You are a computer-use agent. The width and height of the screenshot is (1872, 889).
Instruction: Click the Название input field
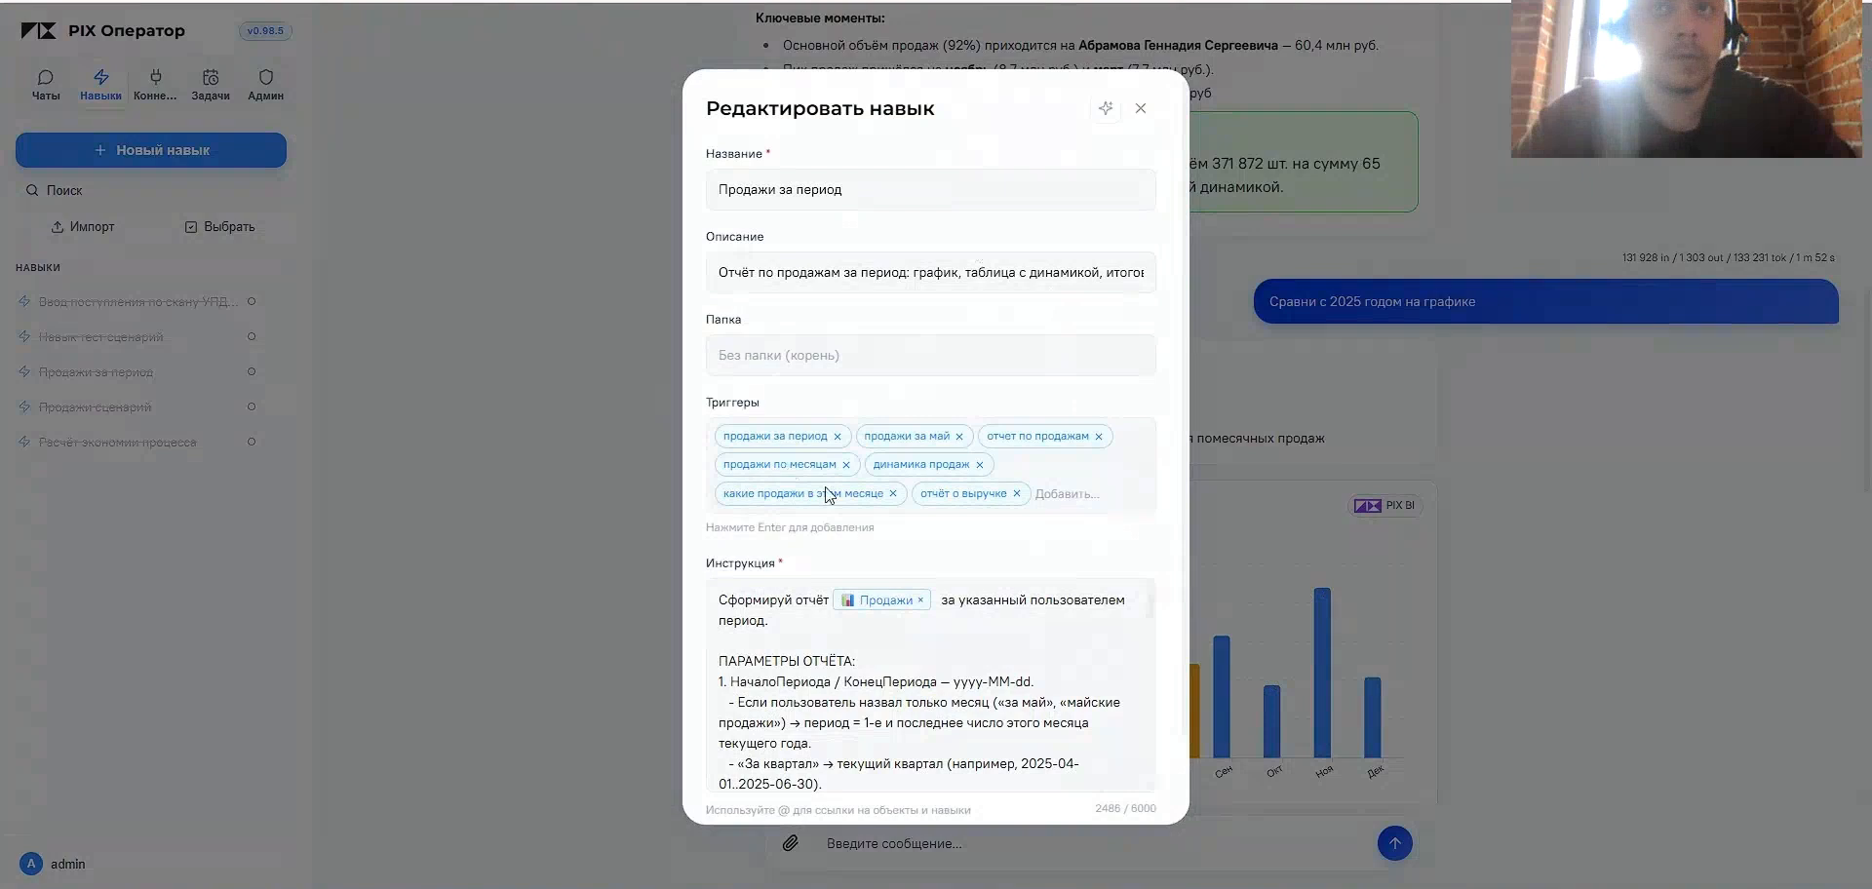pos(931,189)
